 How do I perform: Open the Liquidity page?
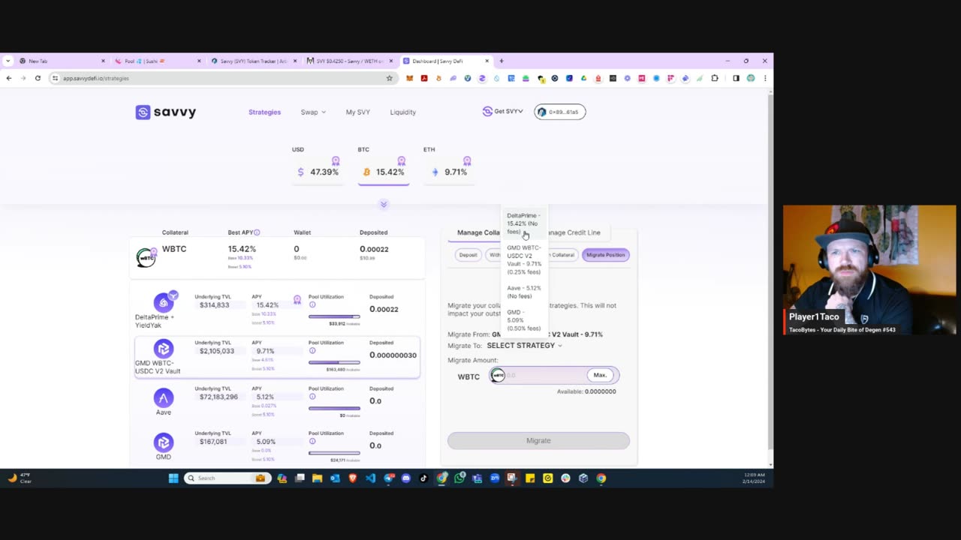[x=402, y=112]
